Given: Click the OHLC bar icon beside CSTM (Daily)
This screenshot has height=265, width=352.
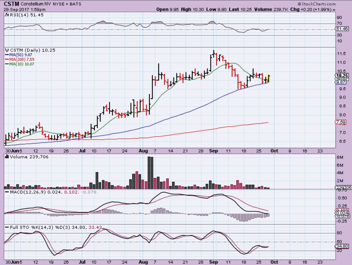Looking at the screenshot, I should click(x=6, y=49).
